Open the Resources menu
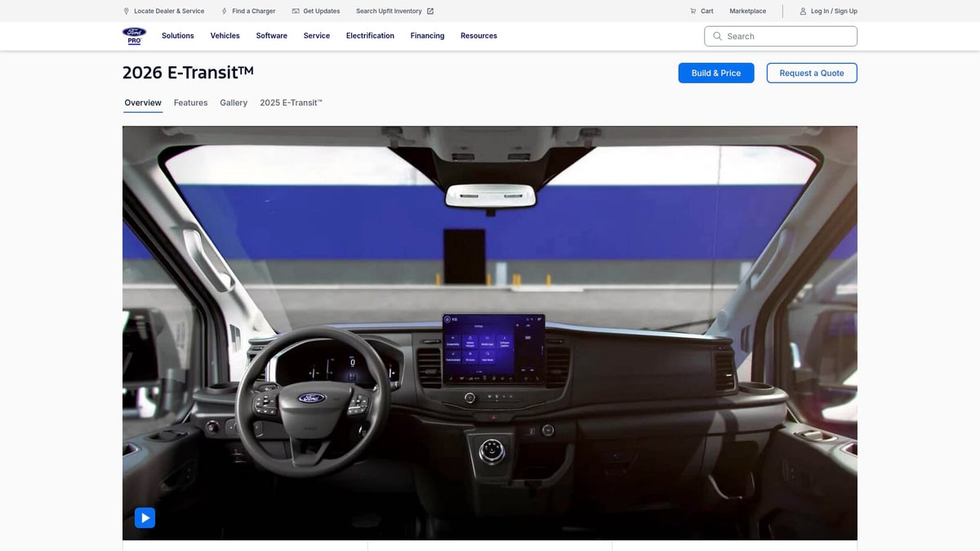The image size is (980, 551). point(479,36)
